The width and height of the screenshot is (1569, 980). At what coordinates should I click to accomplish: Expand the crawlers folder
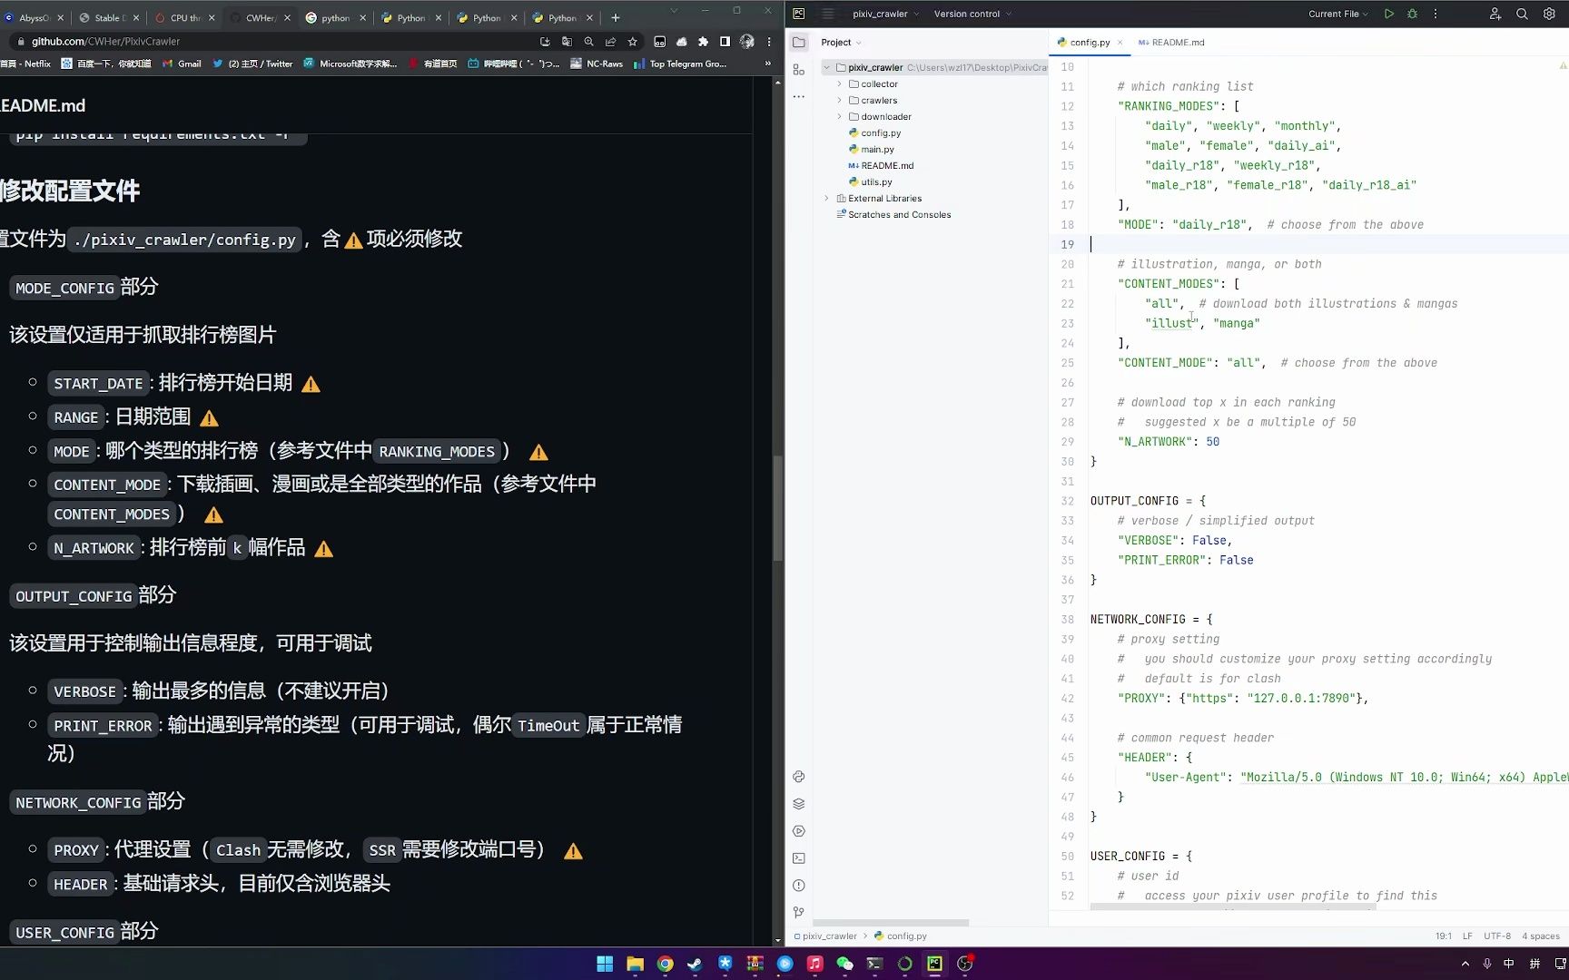tap(839, 101)
